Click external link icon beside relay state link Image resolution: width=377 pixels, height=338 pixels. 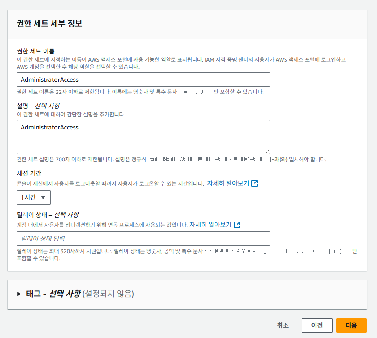pos(237,225)
